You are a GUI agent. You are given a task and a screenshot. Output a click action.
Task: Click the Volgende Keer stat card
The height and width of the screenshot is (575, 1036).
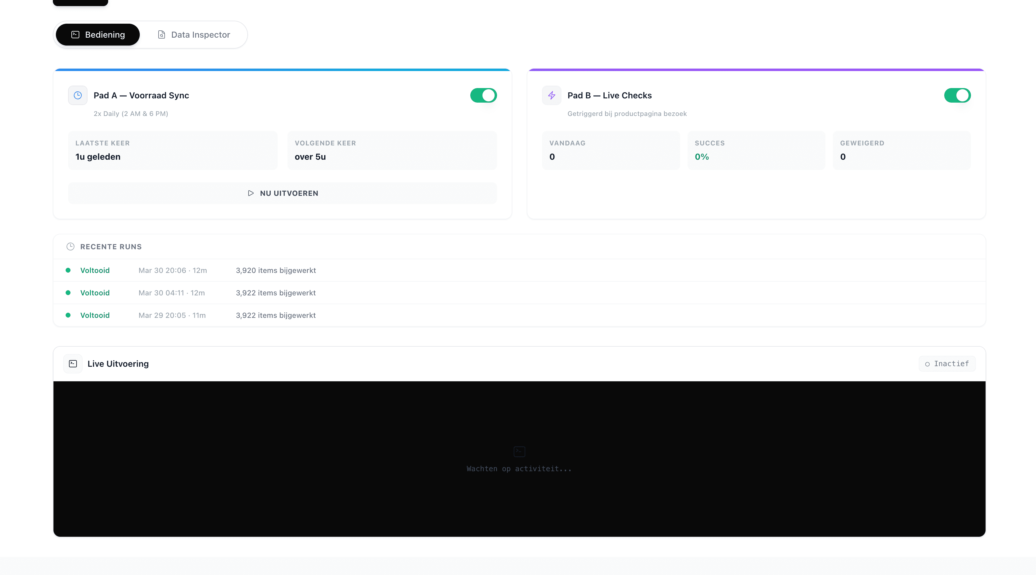[x=392, y=150]
